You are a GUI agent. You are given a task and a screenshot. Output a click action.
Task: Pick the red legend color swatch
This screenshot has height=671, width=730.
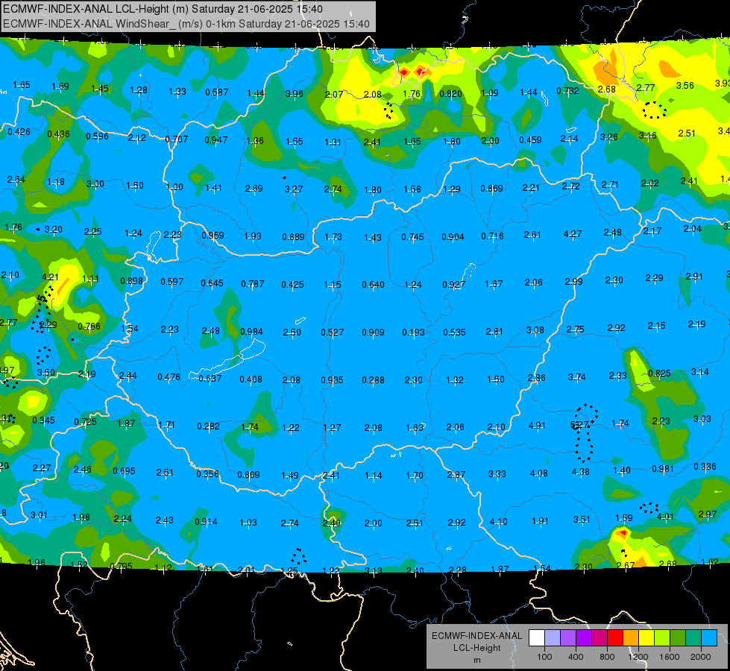(x=615, y=638)
